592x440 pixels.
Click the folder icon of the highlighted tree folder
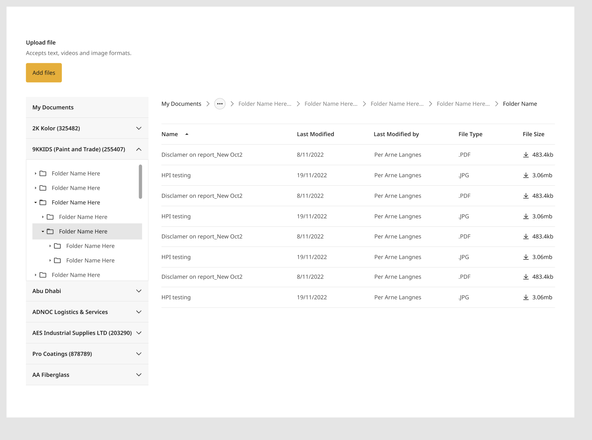point(50,232)
